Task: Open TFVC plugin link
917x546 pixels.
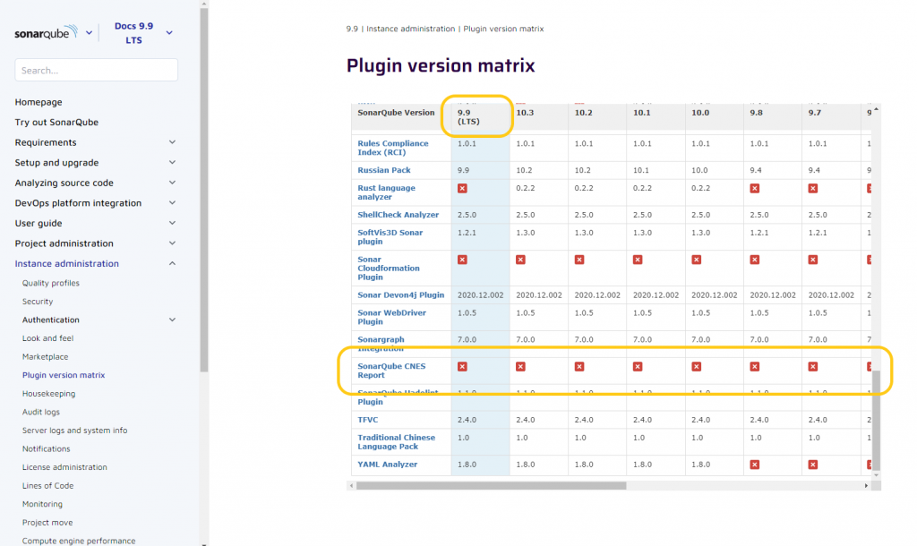Action: pyautogui.click(x=368, y=420)
